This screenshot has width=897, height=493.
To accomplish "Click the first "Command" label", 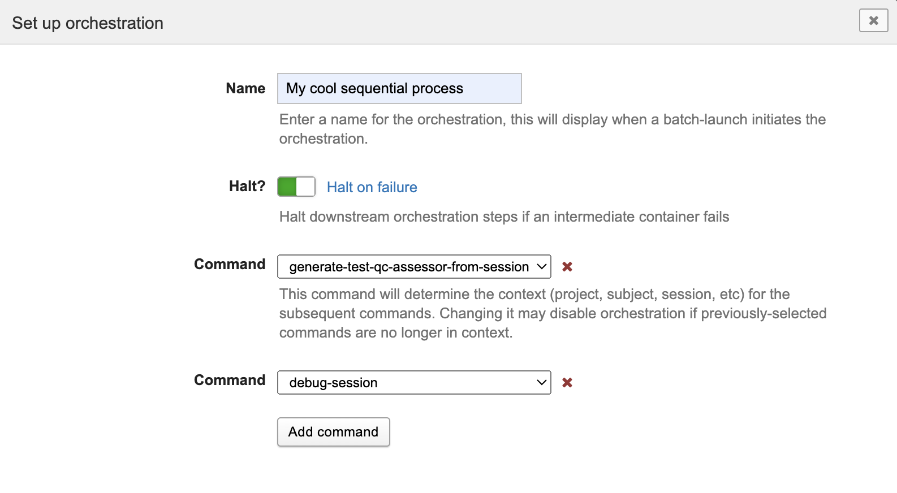I will (229, 265).
